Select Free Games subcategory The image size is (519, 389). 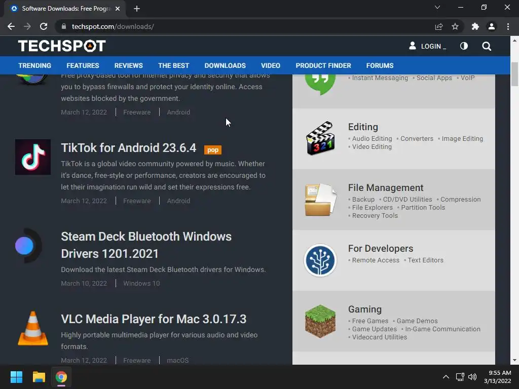(x=370, y=321)
